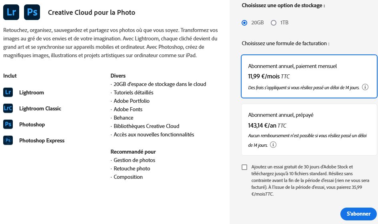
Task: Select the 20GB storage option
Action: point(244,23)
